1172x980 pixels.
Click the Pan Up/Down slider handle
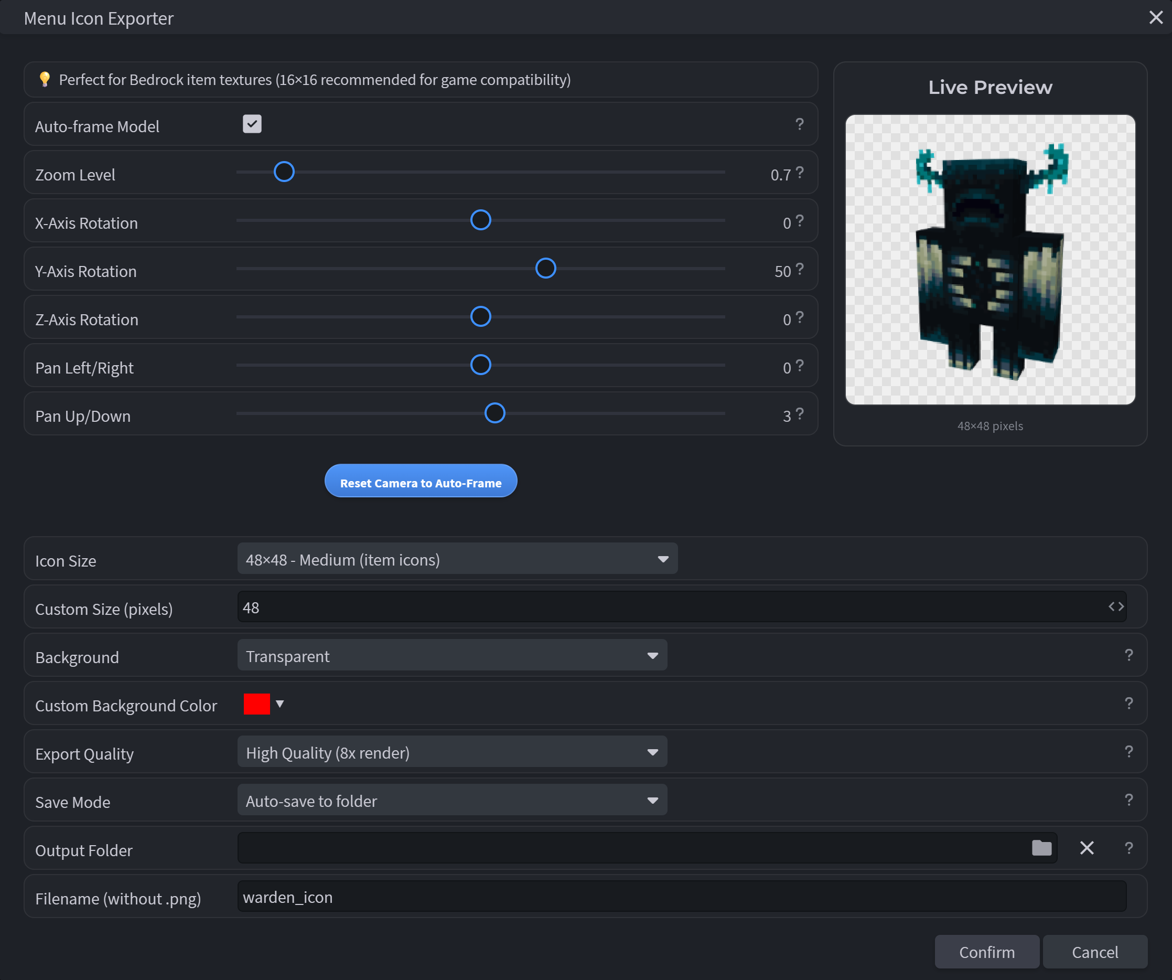(x=494, y=413)
